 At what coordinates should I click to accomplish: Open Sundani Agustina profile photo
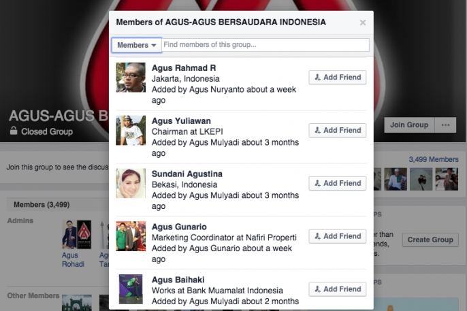(131, 183)
